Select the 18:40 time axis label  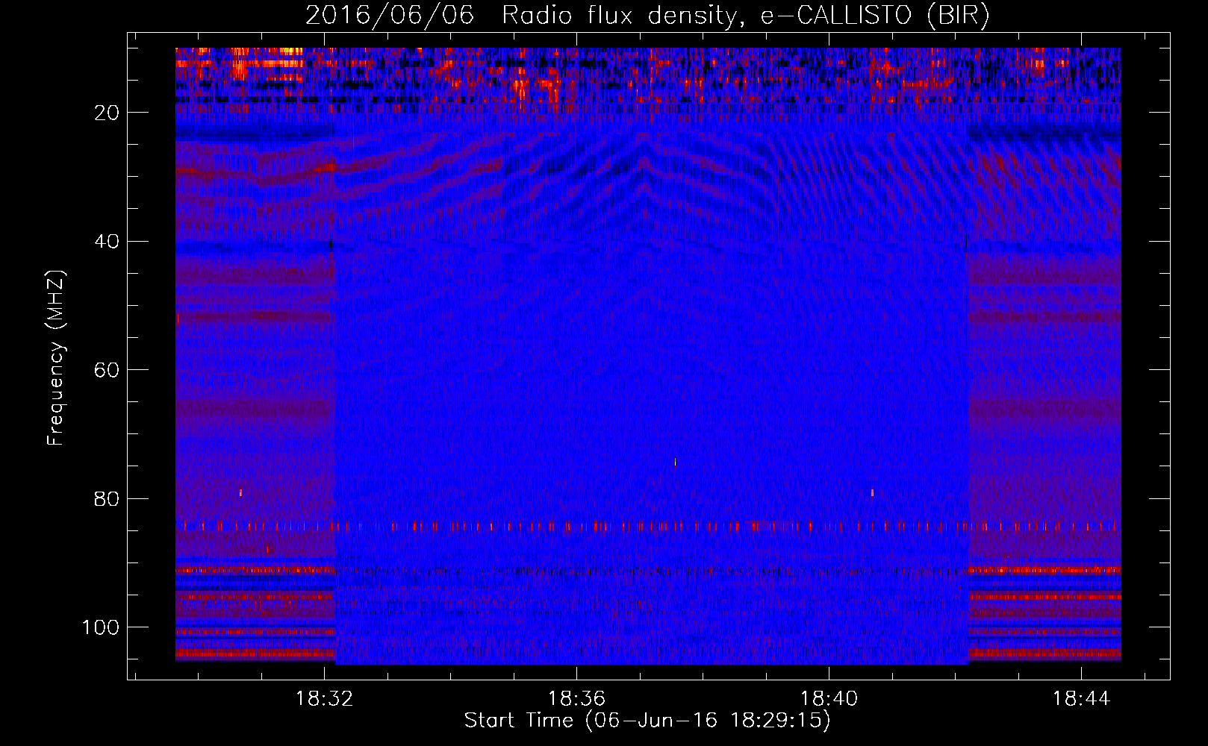click(829, 699)
